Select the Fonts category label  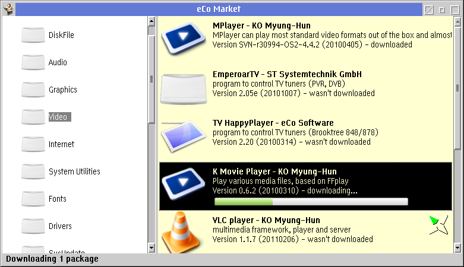tap(58, 199)
